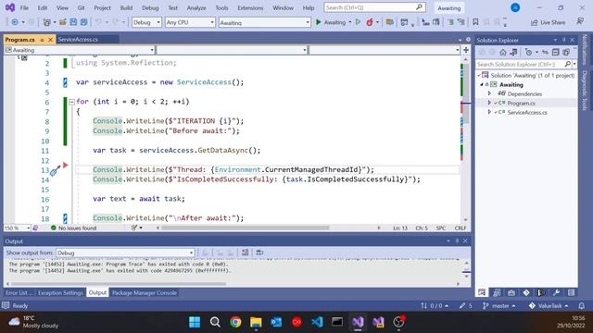Click the Undo toolbar icon
593x333 pixels.
tap(98, 22)
